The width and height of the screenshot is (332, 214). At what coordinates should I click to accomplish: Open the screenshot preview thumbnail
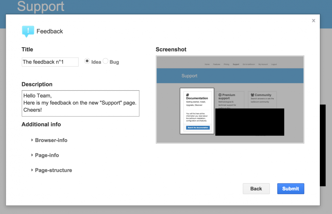click(x=230, y=99)
